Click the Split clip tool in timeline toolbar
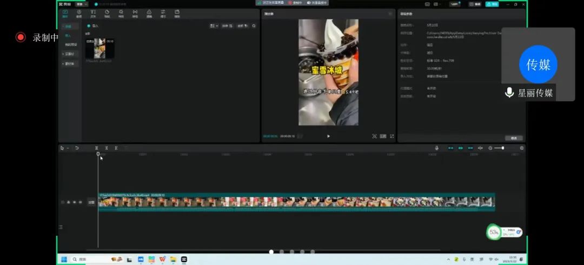The width and height of the screenshot is (584, 265). [x=97, y=148]
